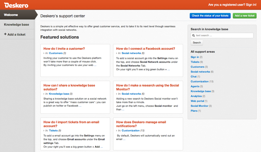Check the status of your tickets
Screen dimensions: 261x152
pos(210,16)
